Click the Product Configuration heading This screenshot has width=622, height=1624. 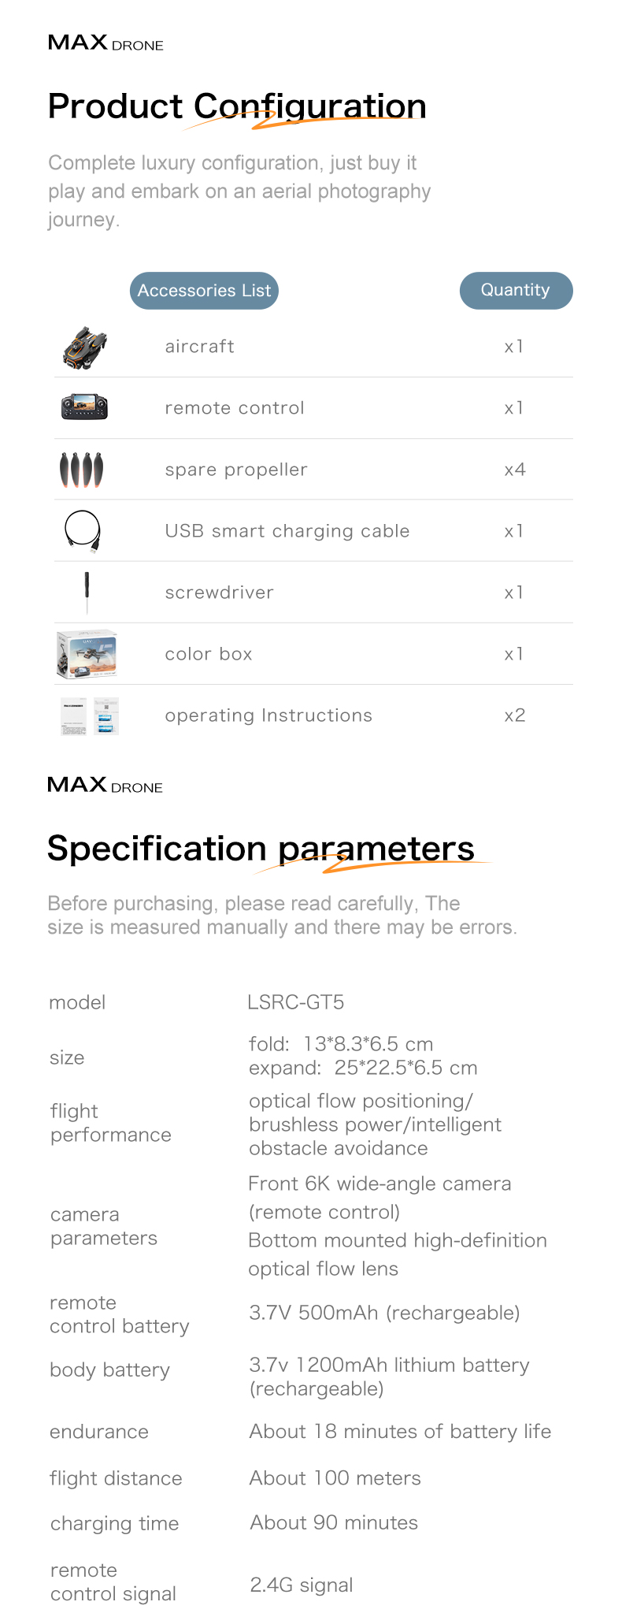point(237,106)
